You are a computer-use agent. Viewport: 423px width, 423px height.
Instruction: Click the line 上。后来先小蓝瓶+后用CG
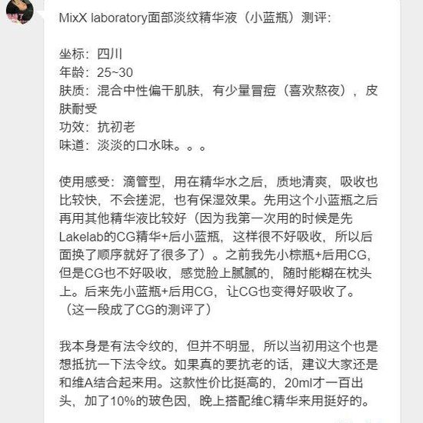206,291
